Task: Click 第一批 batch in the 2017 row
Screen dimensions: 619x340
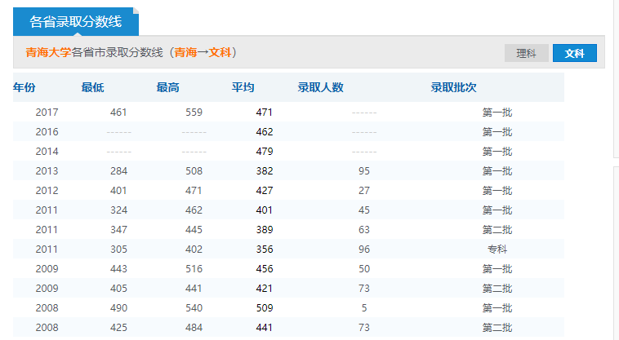Action: pyautogui.click(x=497, y=113)
